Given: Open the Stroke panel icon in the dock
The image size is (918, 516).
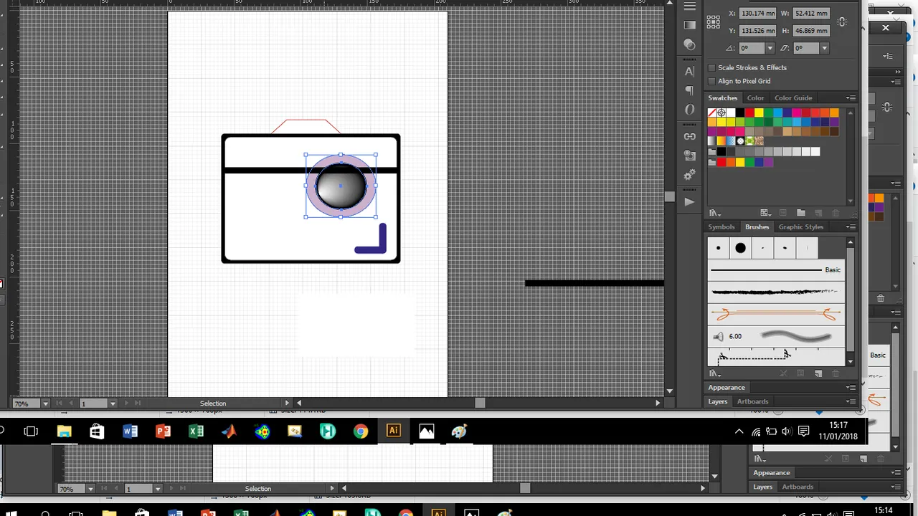Looking at the screenshot, I should tap(689, 6).
